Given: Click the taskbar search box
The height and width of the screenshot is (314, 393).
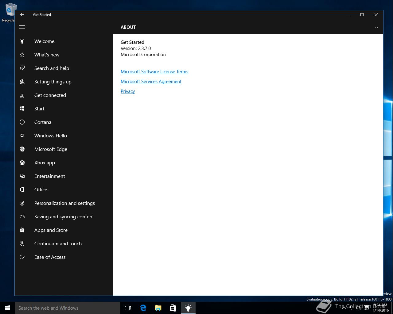Looking at the screenshot, I should tap(68, 308).
